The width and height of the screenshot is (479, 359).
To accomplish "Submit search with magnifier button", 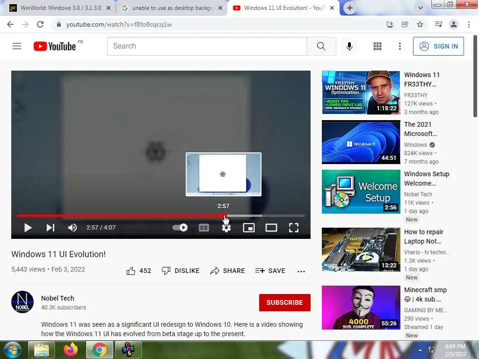I will 321,46.
